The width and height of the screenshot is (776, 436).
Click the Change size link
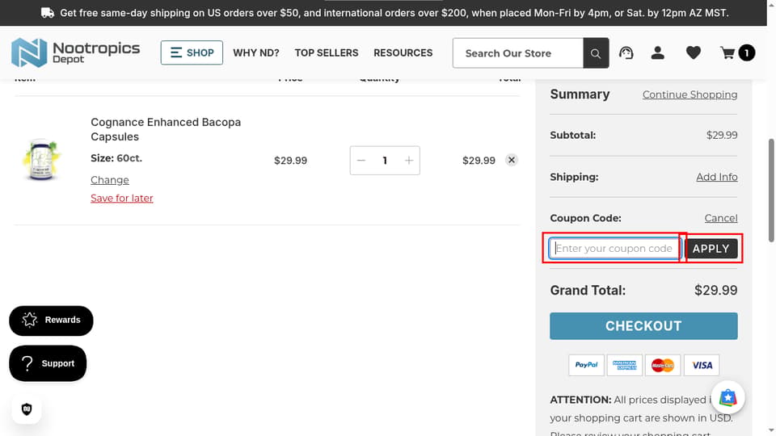(x=110, y=180)
